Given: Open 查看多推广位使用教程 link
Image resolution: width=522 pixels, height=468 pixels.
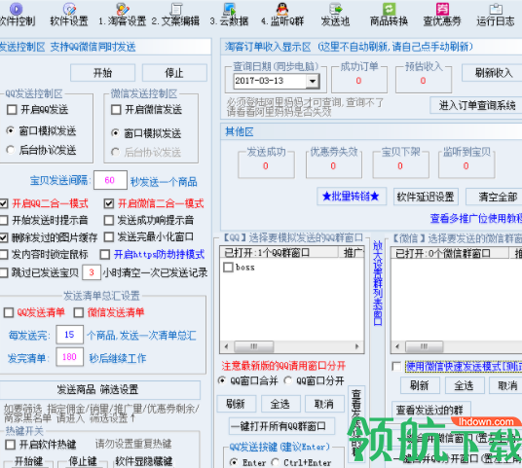Looking at the screenshot, I should point(476,219).
